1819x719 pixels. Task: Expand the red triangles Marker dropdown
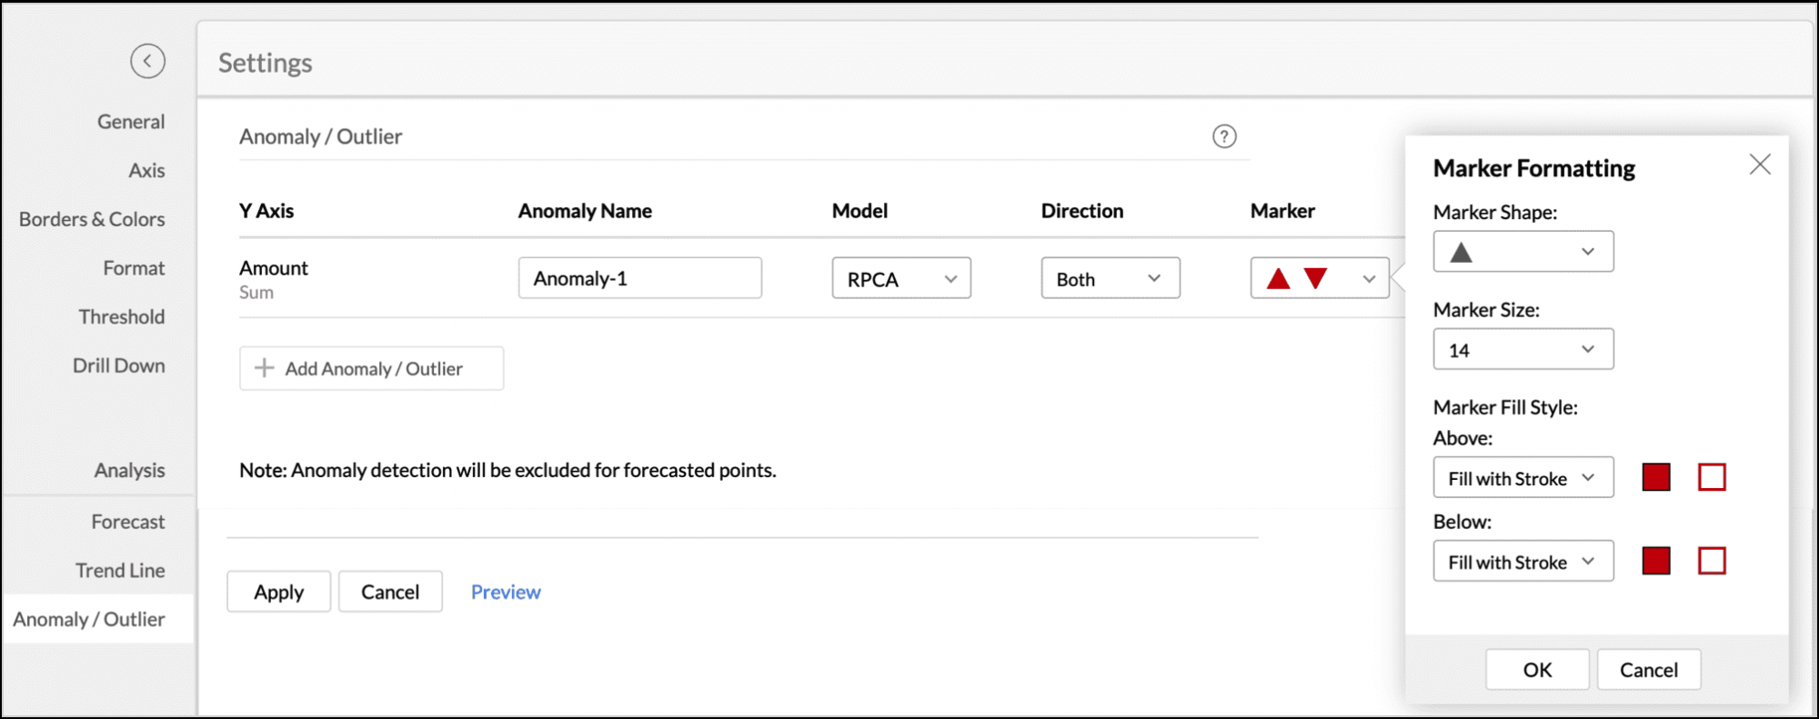click(x=1319, y=279)
